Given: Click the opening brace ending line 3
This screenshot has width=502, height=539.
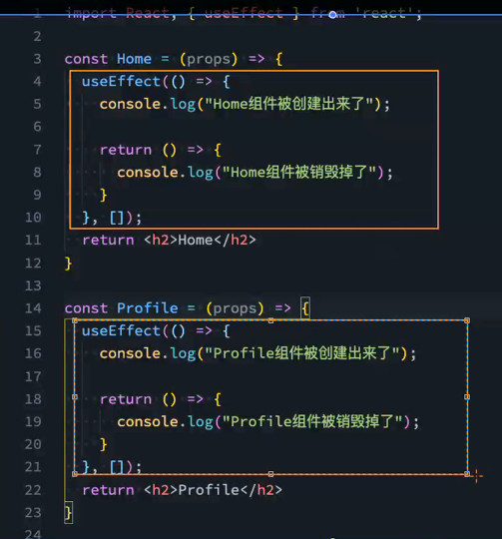Looking at the screenshot, I should [x=279, y=59].
